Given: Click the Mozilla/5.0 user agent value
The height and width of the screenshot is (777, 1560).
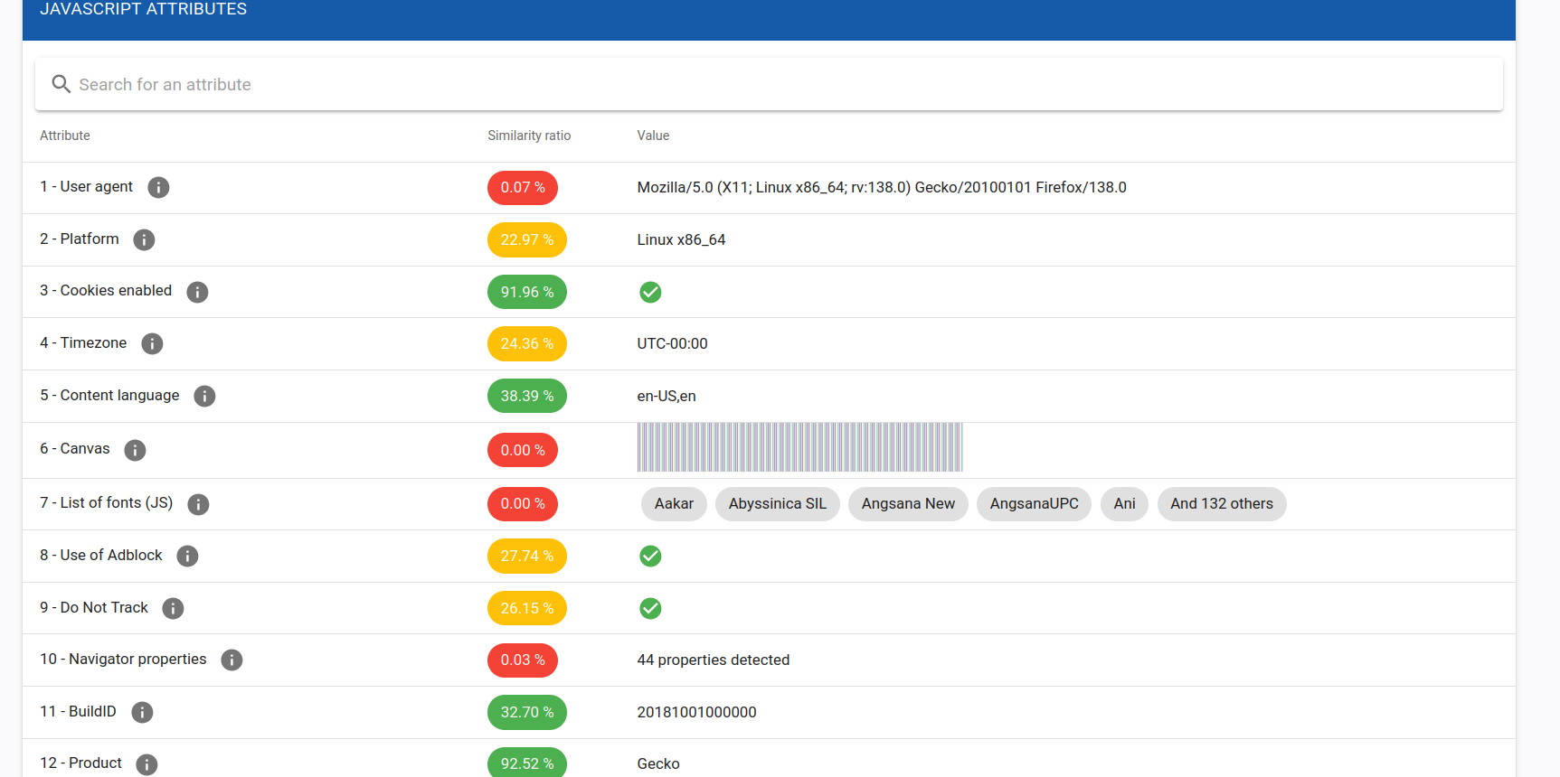Looking at the screenshot, I should tap(882, 187).
